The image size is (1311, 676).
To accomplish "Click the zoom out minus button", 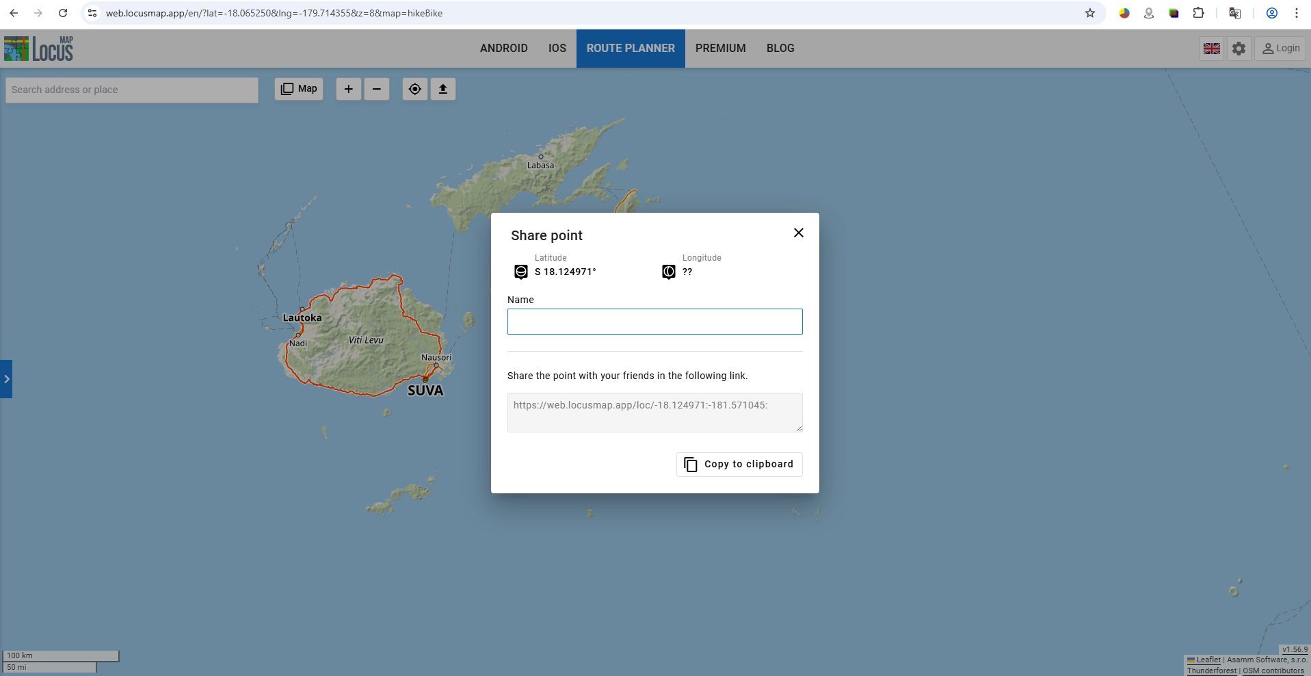I will (x=376, y=89).
